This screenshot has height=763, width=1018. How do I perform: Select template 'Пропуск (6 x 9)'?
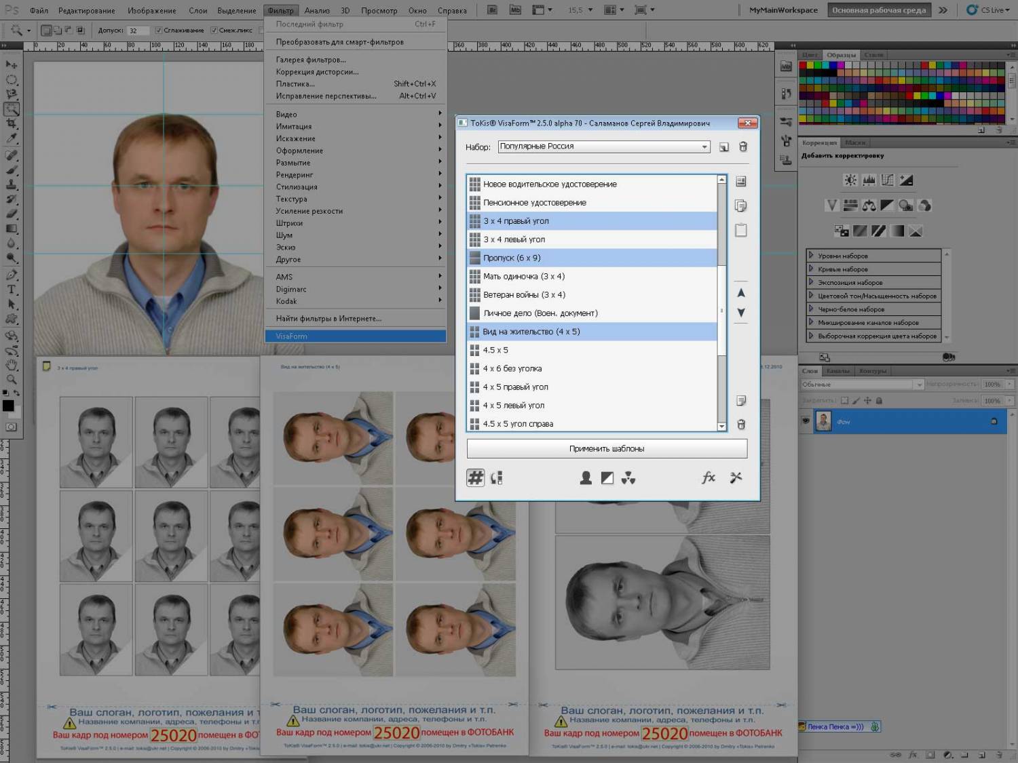[x=592, y=258]
